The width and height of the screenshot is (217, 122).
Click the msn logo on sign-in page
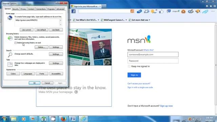click(139, 39)
